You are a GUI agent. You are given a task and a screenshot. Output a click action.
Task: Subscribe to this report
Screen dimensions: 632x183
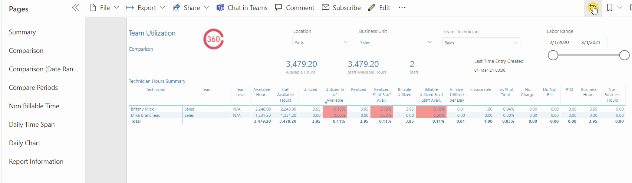341,8
